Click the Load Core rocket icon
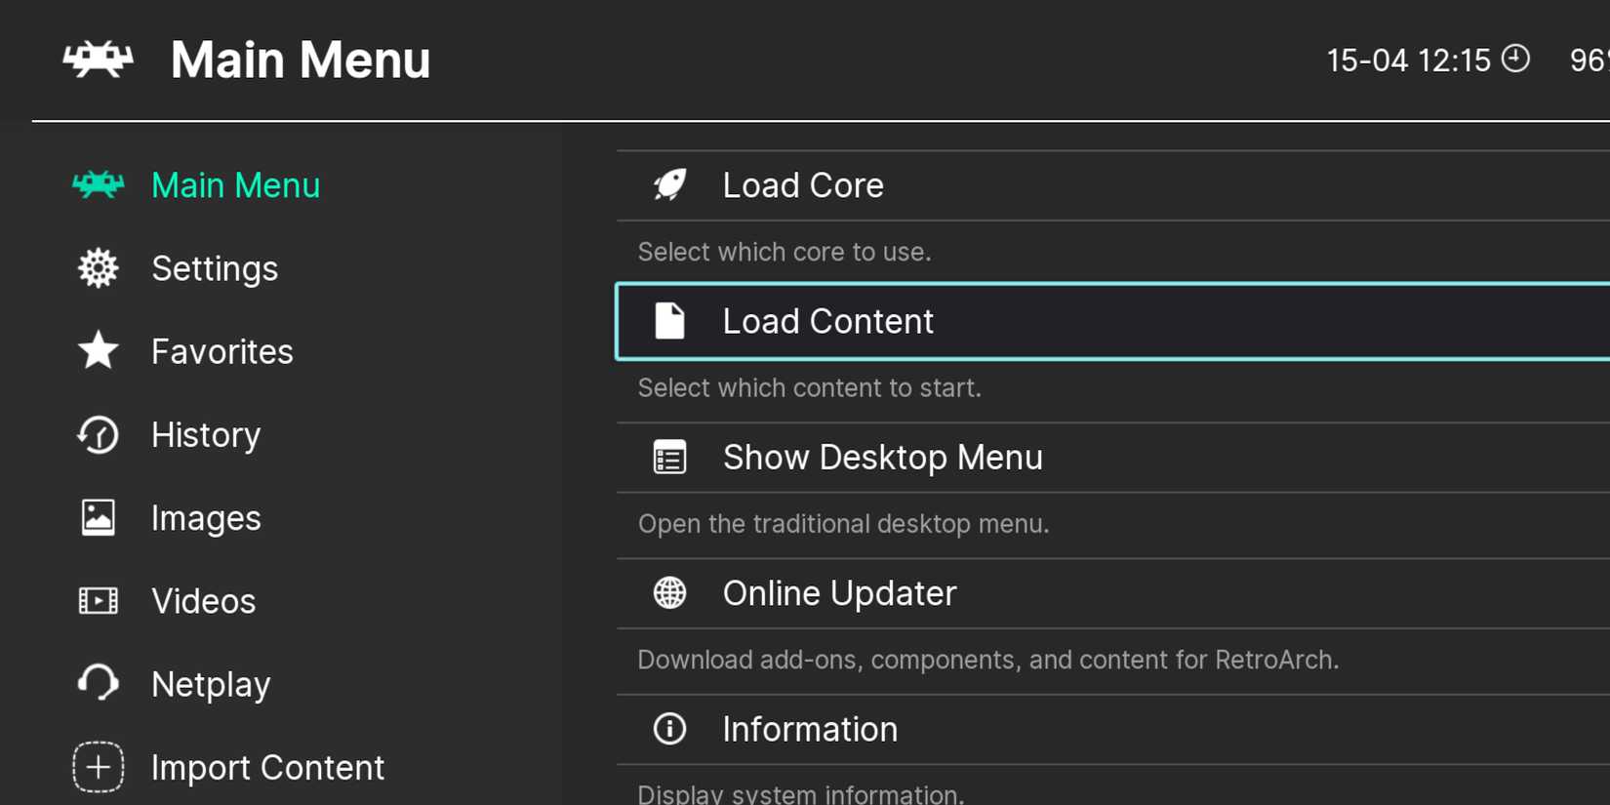 pos(669,185)
